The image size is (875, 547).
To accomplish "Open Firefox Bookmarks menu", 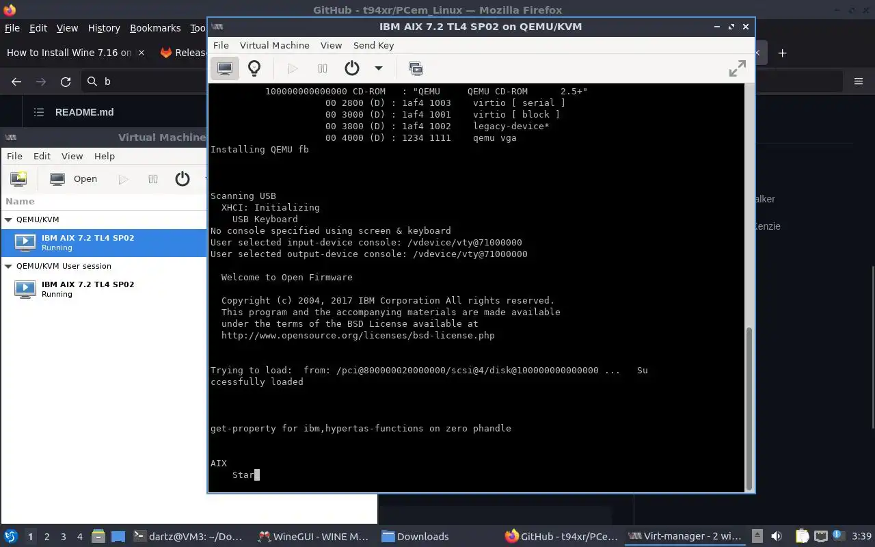I will pos(155,28).
